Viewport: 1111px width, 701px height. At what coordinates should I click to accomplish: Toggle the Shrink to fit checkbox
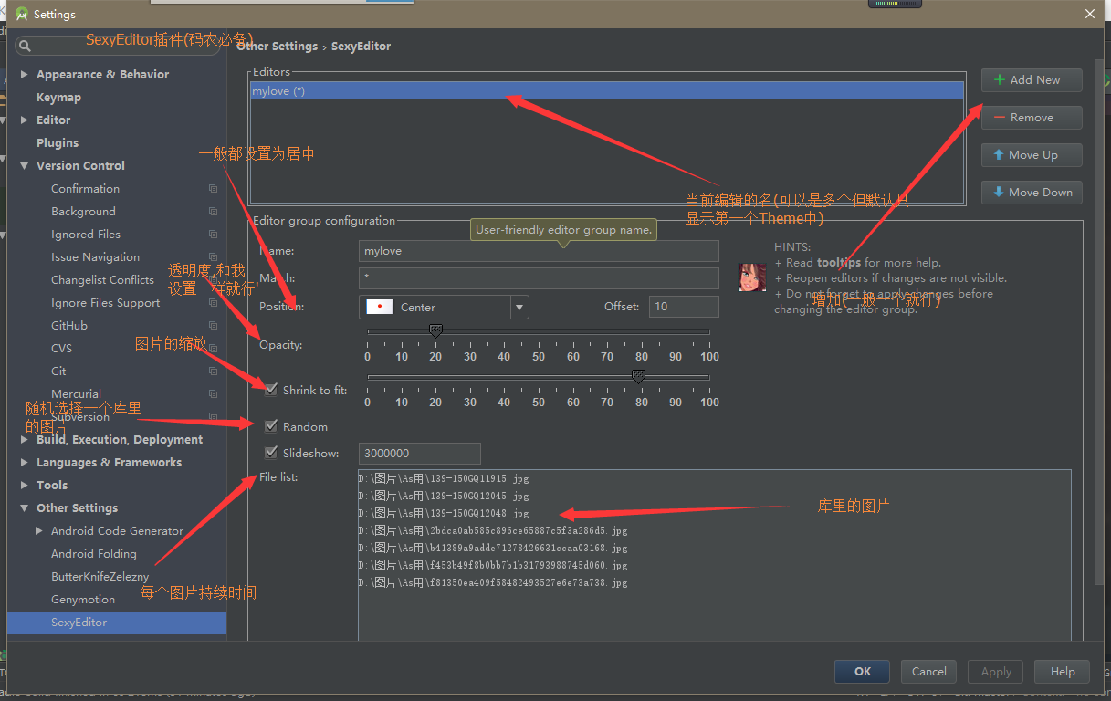click(x=271, y=391)
